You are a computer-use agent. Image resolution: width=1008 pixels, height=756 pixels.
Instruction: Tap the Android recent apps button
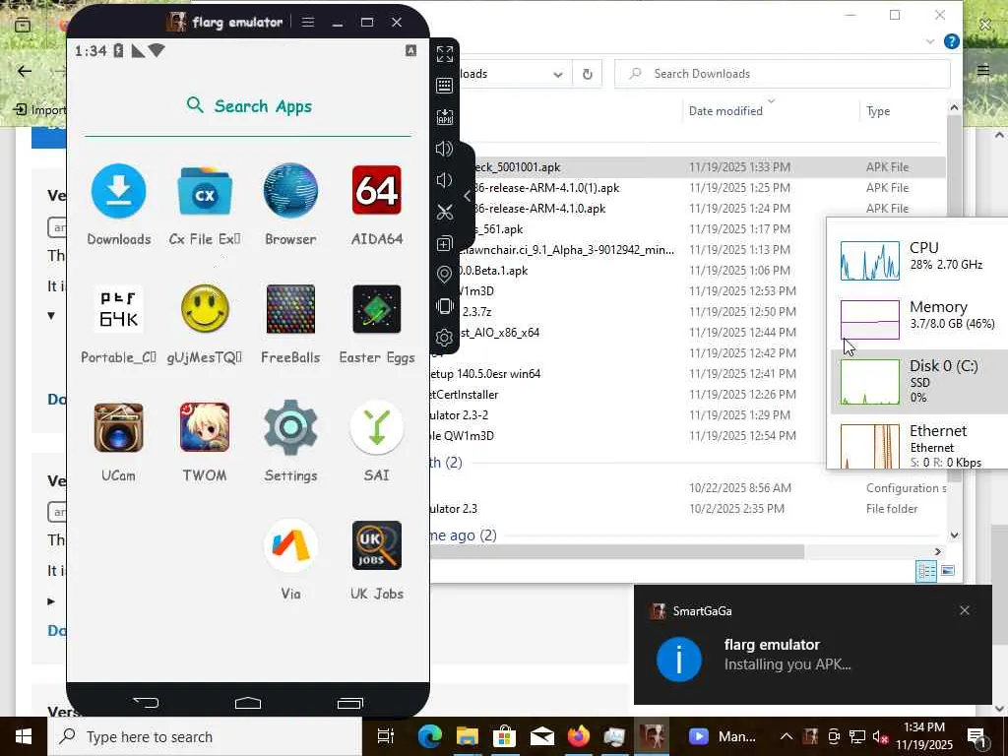coord(350,703)
